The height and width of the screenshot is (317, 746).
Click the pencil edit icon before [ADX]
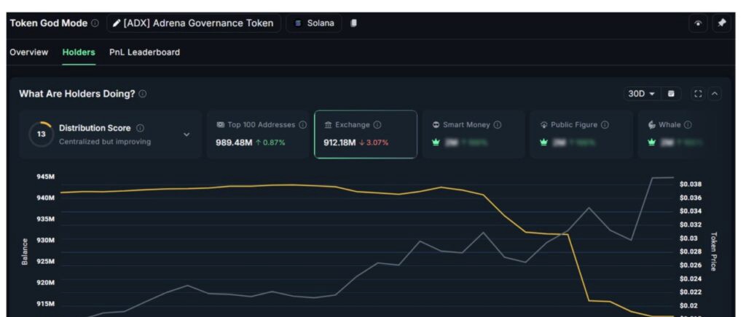pos(117,23)
